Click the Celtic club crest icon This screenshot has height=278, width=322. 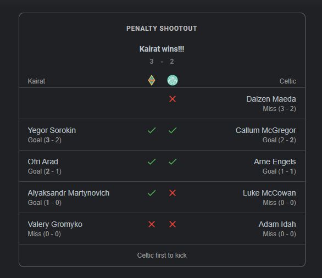pyautogui.click(x=173, y=80)
